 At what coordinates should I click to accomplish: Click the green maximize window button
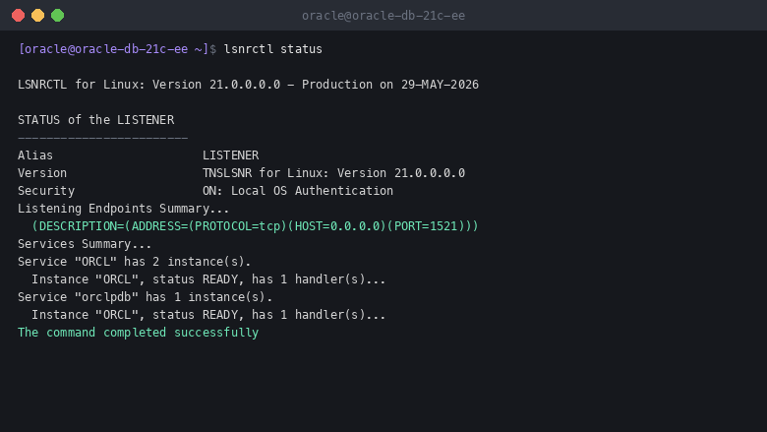point(58,16)
